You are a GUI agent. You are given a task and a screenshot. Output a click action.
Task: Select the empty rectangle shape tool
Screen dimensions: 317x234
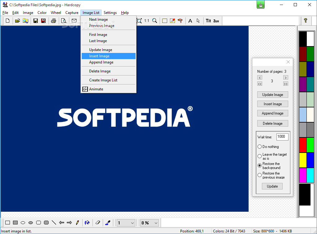8,223
